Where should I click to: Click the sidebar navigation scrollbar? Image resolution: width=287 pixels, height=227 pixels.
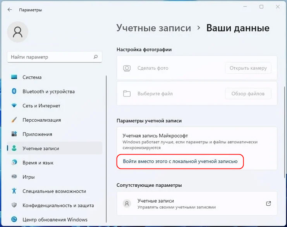[x=106, y=149]
